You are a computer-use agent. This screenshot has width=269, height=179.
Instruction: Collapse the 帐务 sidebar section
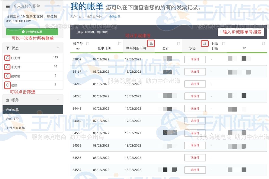click(x=58, y=100)
